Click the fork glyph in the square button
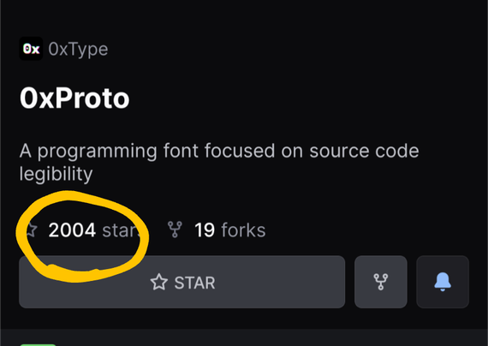This screenshot has width=488, height=346. [381, 282]
